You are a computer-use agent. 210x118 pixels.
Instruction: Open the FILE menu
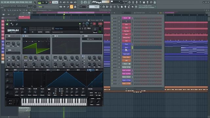pyautogui.click(x=2, y=2)
